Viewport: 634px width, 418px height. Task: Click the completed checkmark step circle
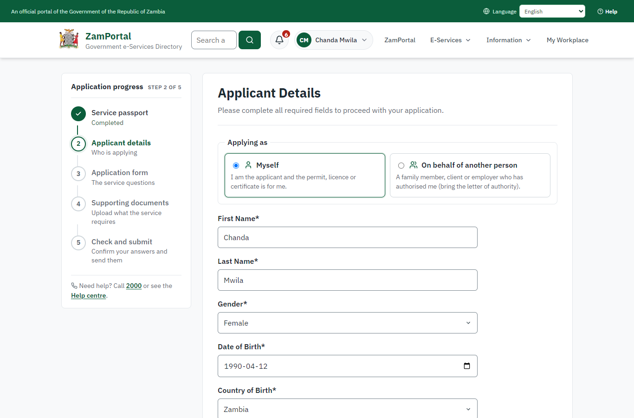(78, 114)
